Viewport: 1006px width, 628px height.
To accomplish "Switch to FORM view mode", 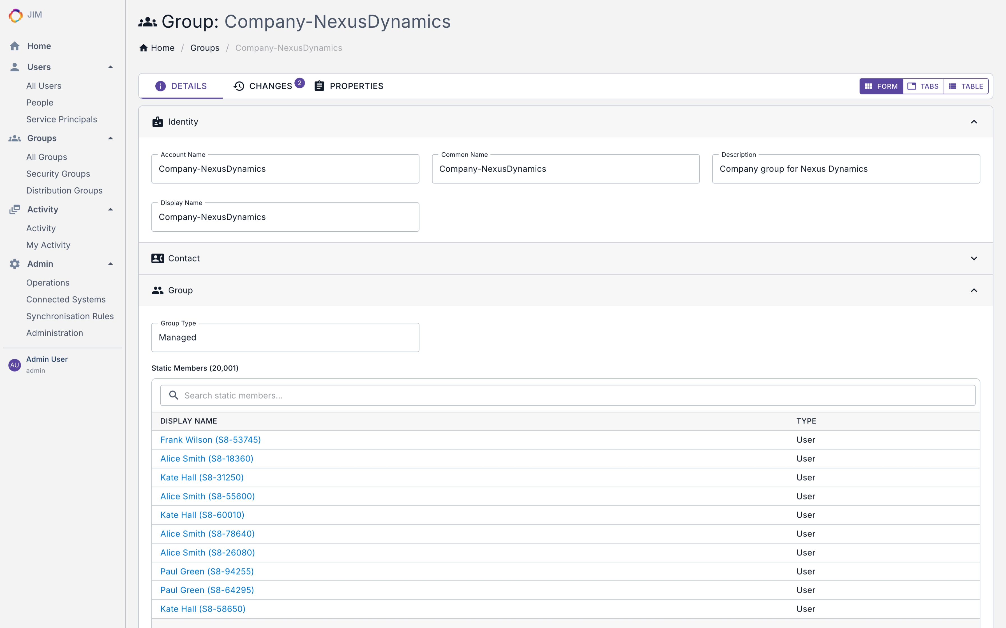I will point(881,86).
